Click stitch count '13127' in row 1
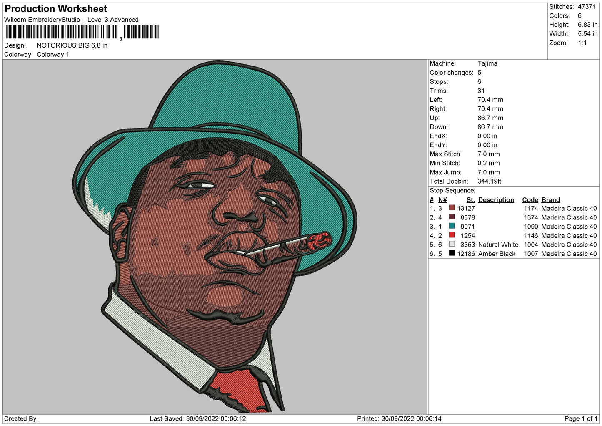 click(x=466, y=208)
